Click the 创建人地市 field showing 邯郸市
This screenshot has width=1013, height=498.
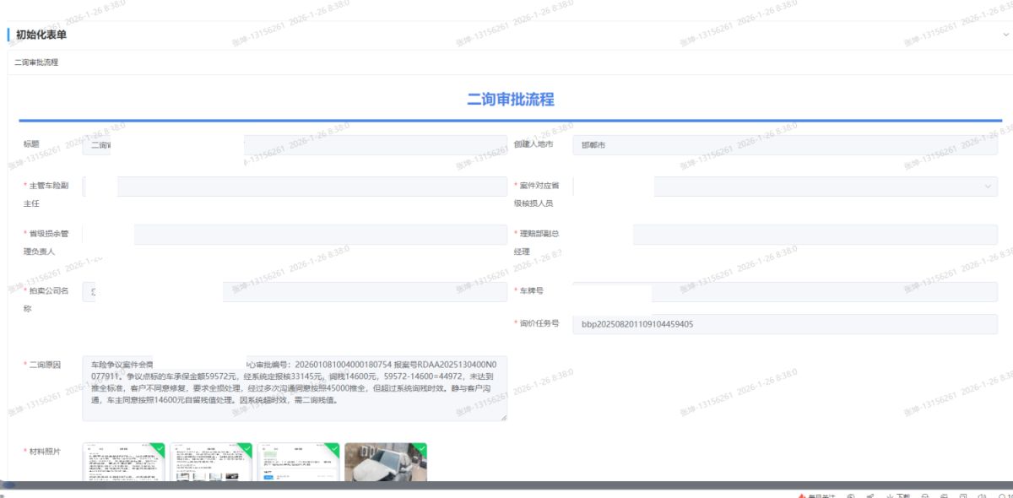pyautogui.click(x=784, y=145)
